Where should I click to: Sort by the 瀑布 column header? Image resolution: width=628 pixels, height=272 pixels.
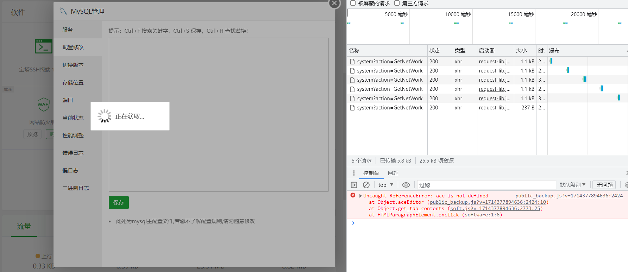(587, 50)
